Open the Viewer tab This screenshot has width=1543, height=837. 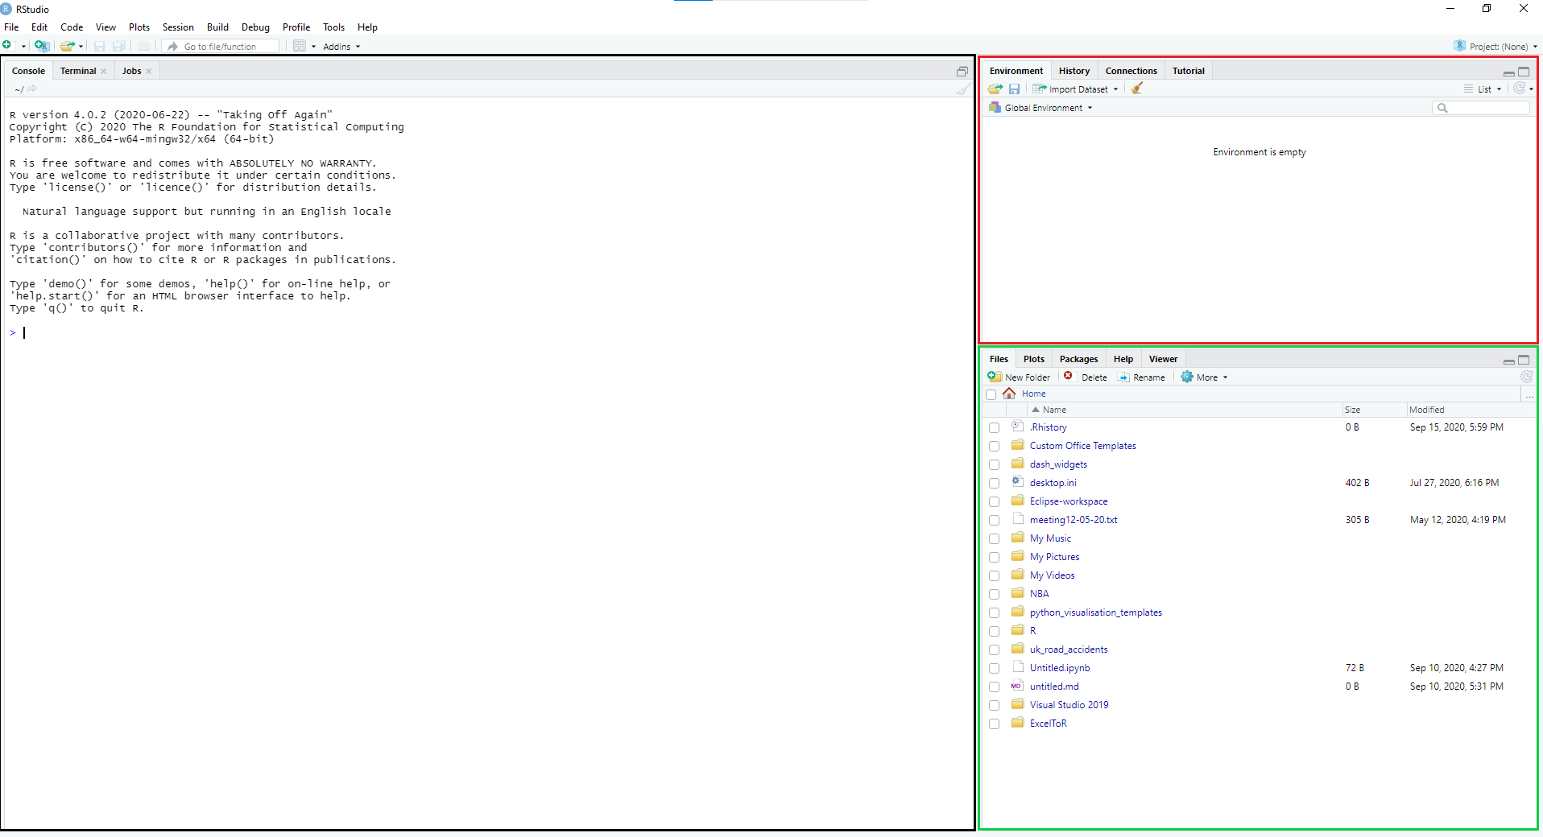click(x=1163, y=359)
